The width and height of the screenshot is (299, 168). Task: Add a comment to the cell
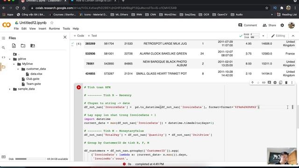pos(269,83)
